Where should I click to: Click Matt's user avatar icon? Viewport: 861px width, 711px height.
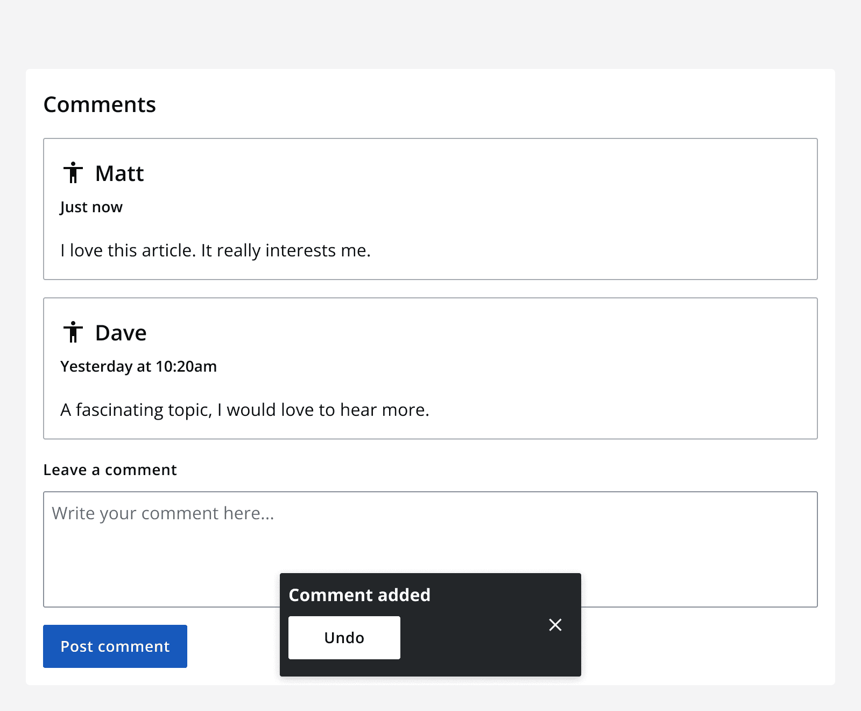tap(73, 173)
